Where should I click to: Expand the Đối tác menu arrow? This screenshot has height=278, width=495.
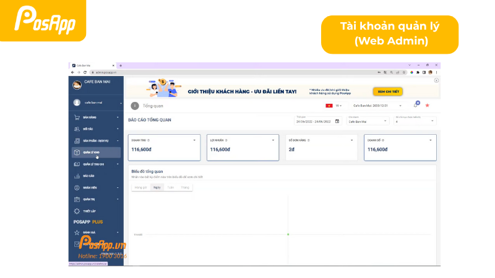[118, 129]
